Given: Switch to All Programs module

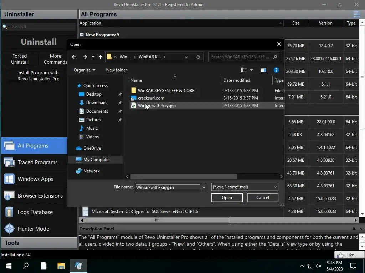Looking at the screenshot, I should (x=34, y=145).
